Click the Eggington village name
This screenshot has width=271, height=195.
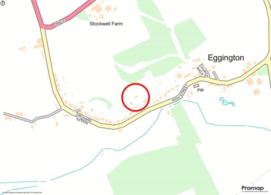pyautogui.click(x=226, y=58)
